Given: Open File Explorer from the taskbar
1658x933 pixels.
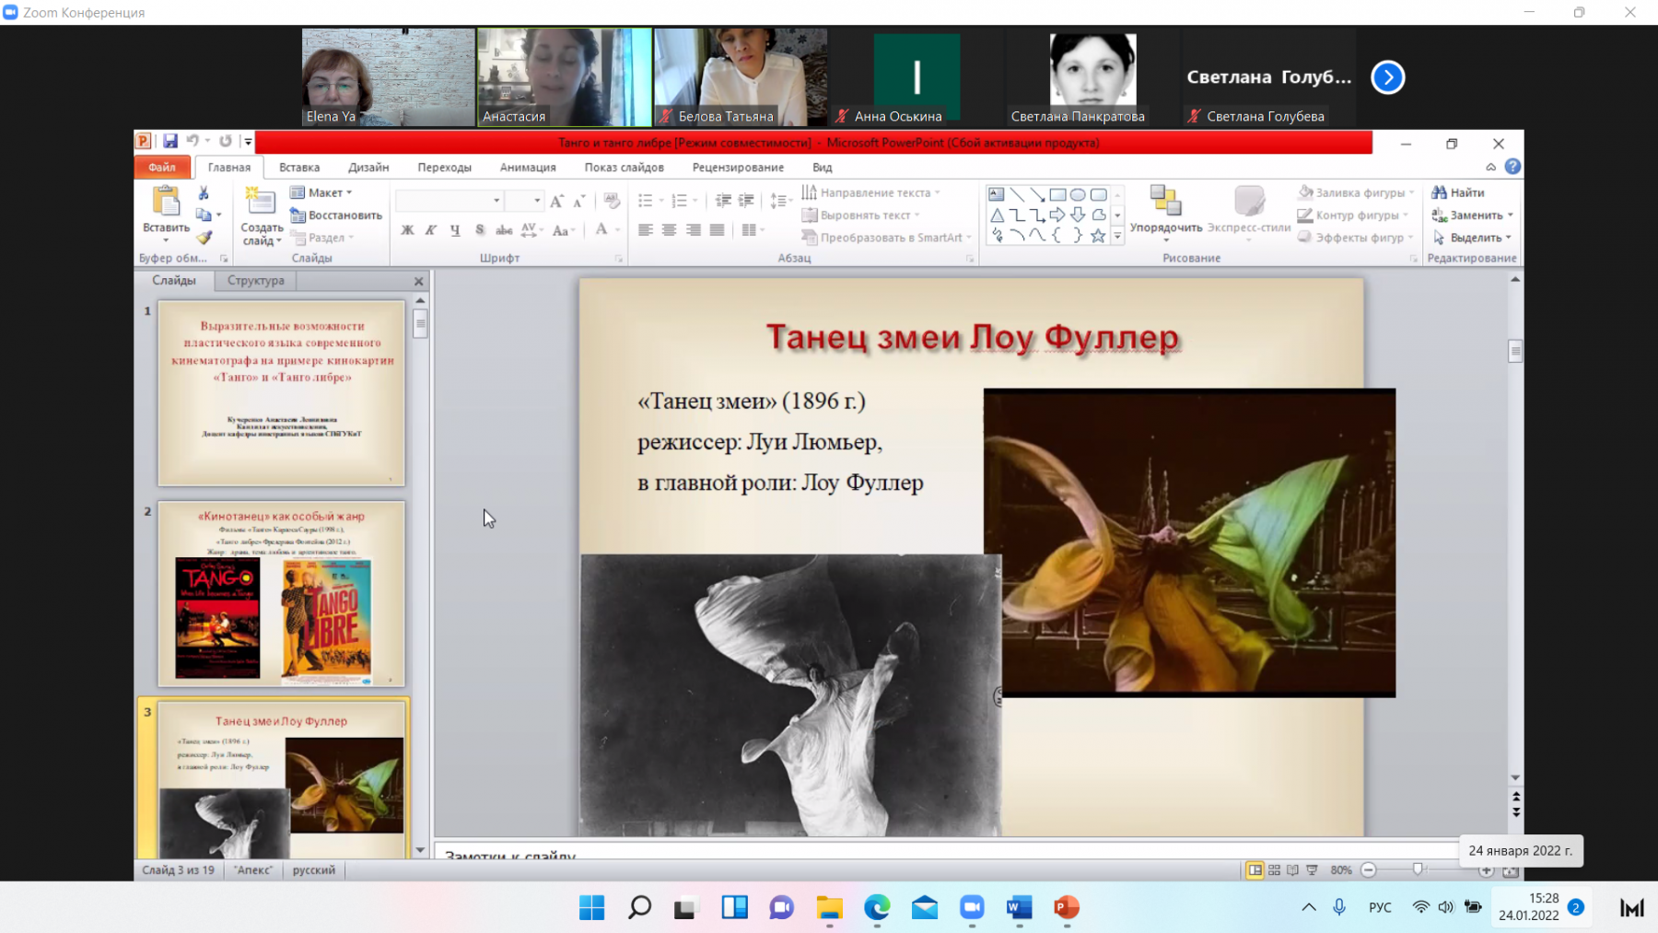Looking at the screenshot, I should coord(829,907).
